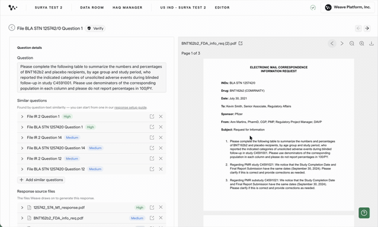Click the Response source files heading

(x=36, y=192)
